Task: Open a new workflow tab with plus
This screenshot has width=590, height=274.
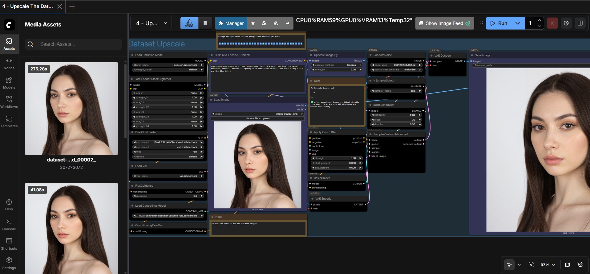Action: tap(72, 7)
